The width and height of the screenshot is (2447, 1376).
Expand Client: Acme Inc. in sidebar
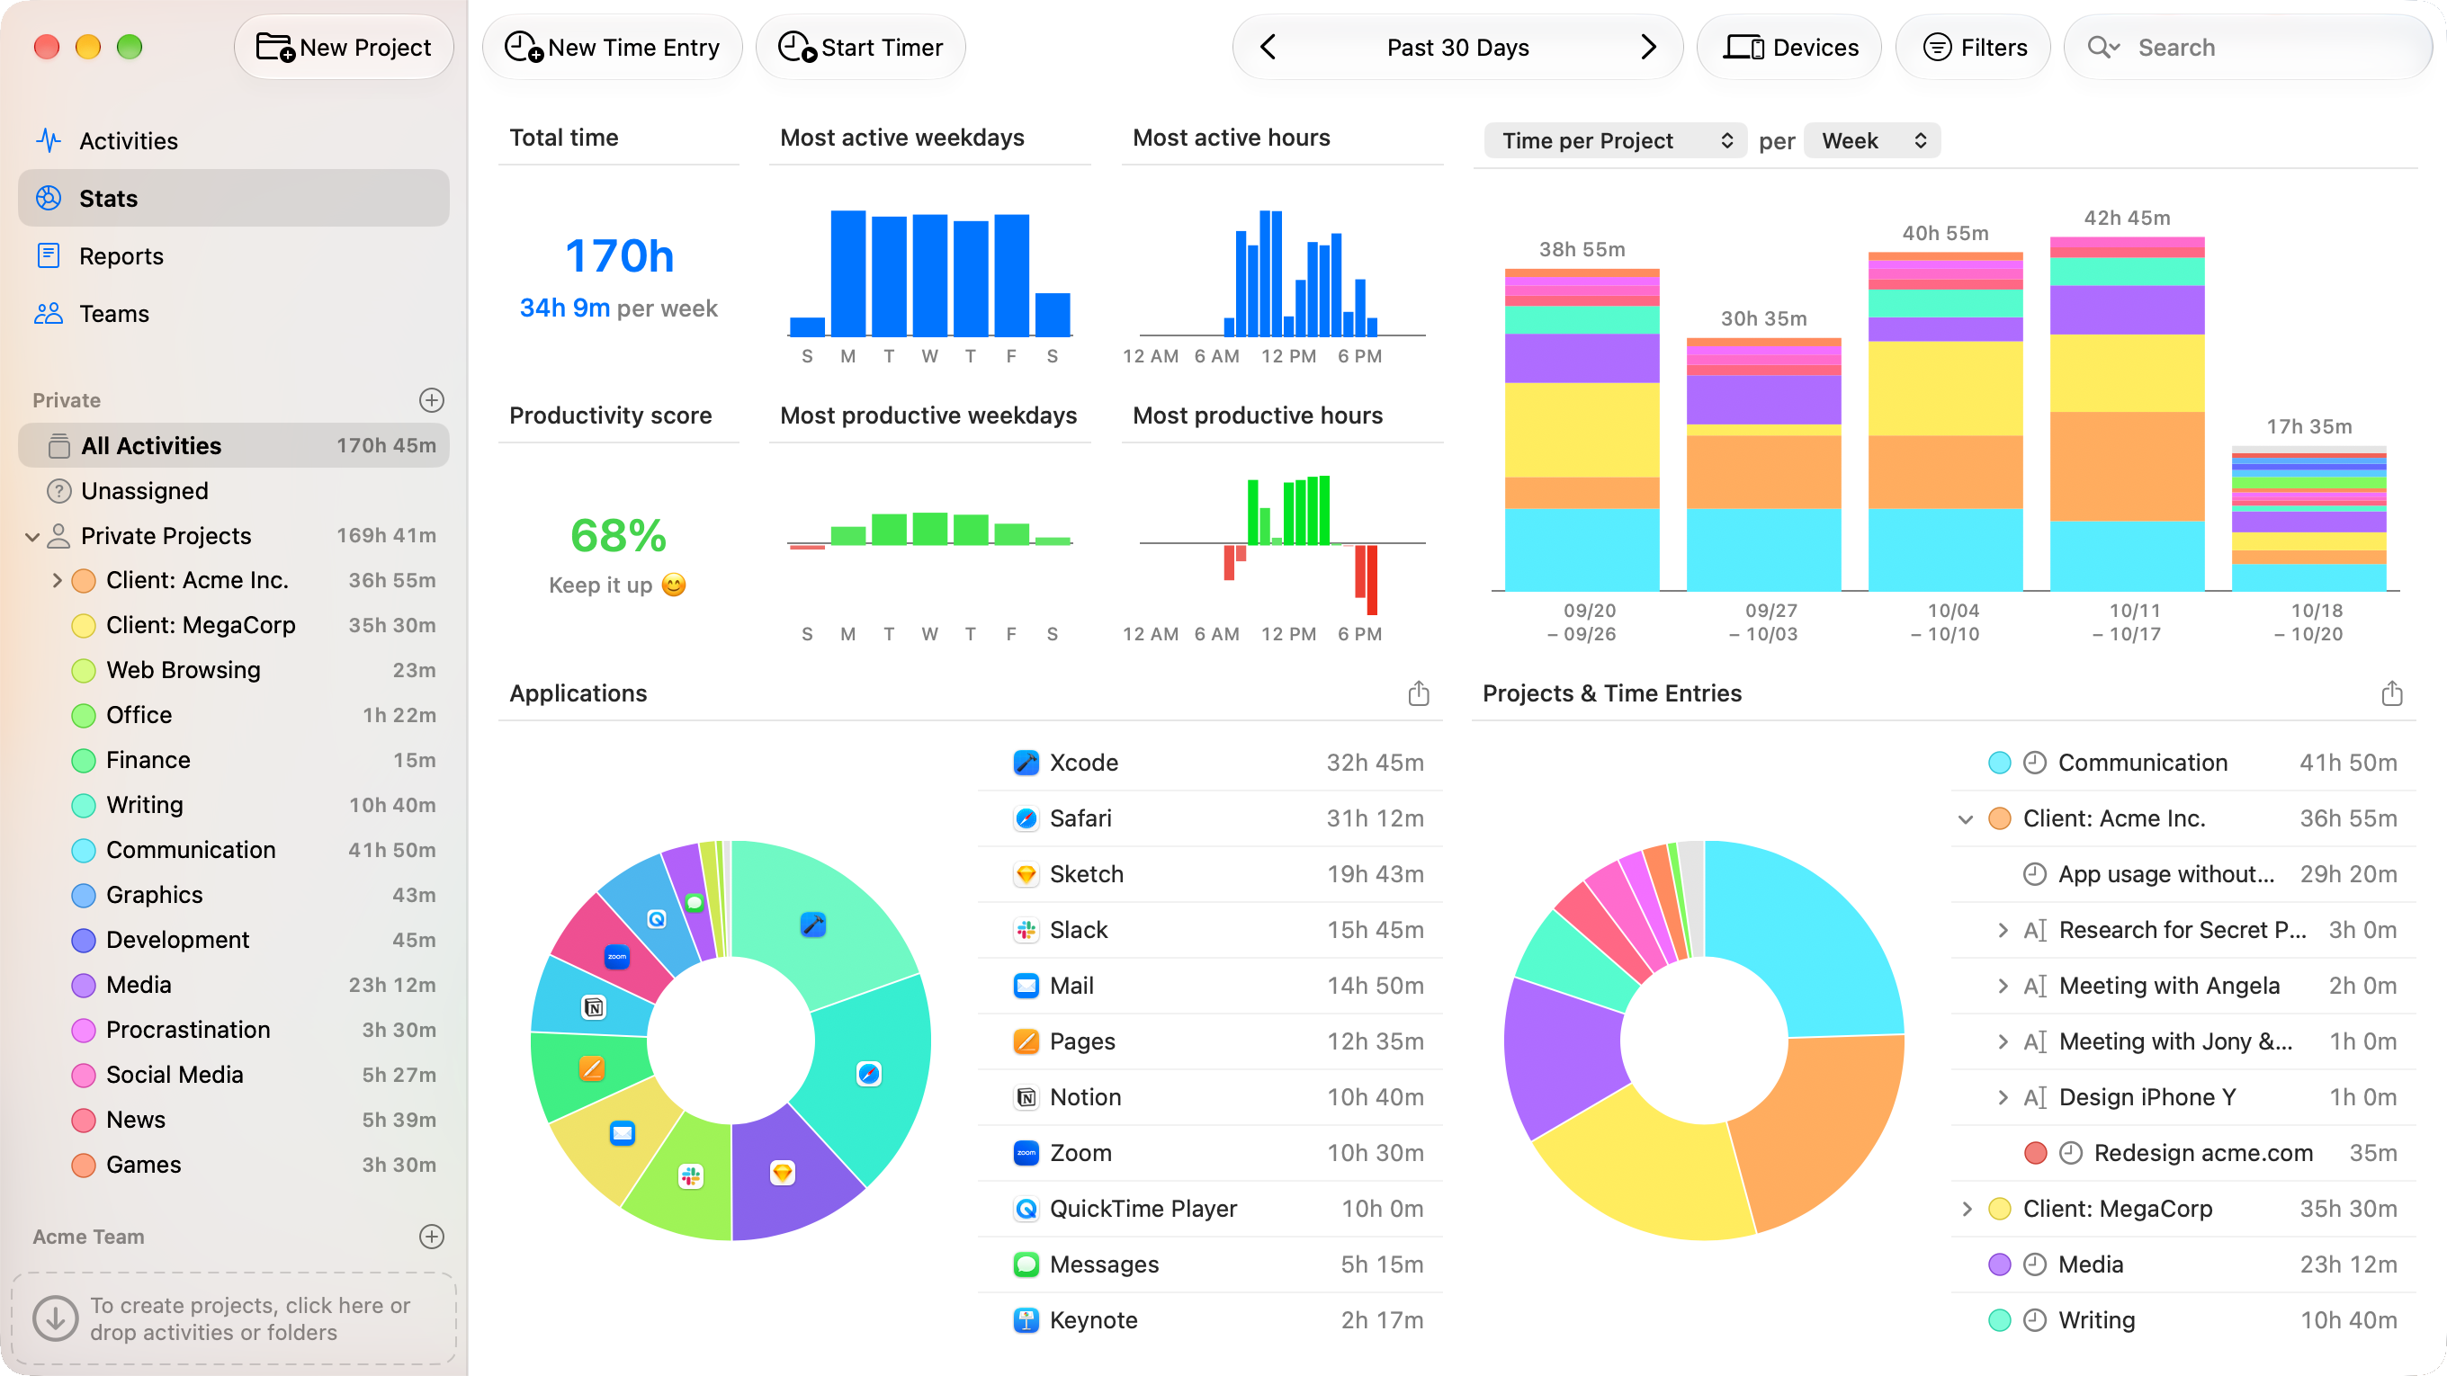point(57,580)
